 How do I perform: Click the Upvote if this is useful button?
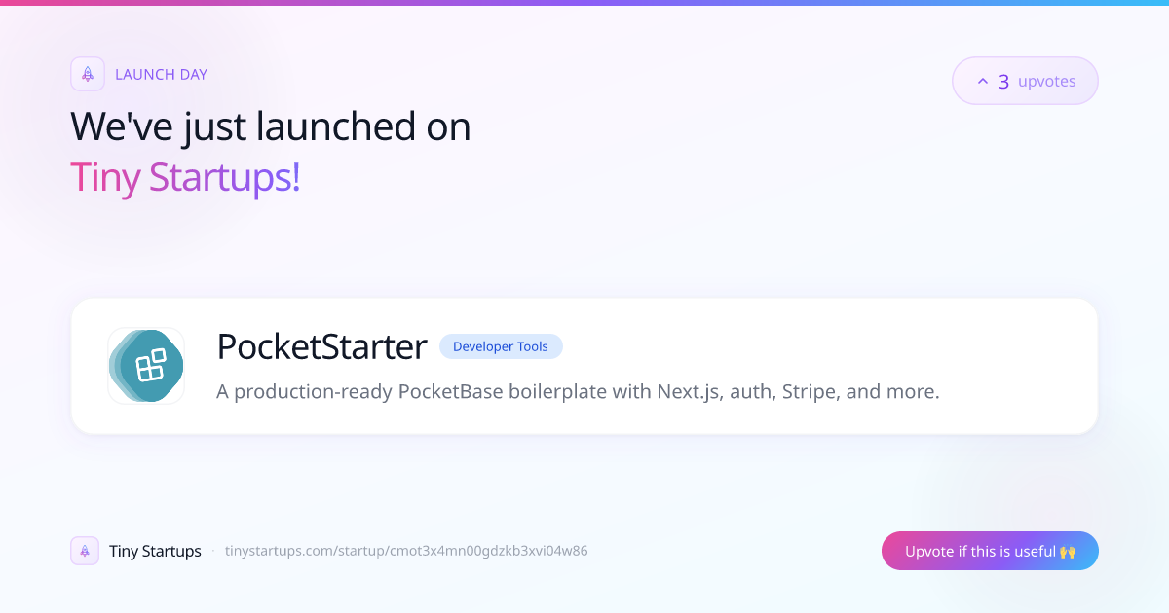tap(990, 551)
